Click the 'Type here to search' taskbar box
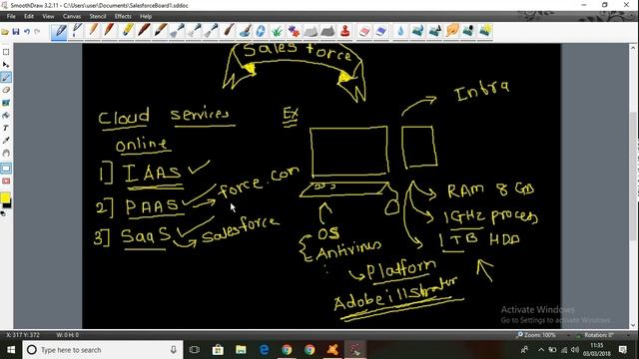This screenshot has height=359, width=639. tap(102, 350)
